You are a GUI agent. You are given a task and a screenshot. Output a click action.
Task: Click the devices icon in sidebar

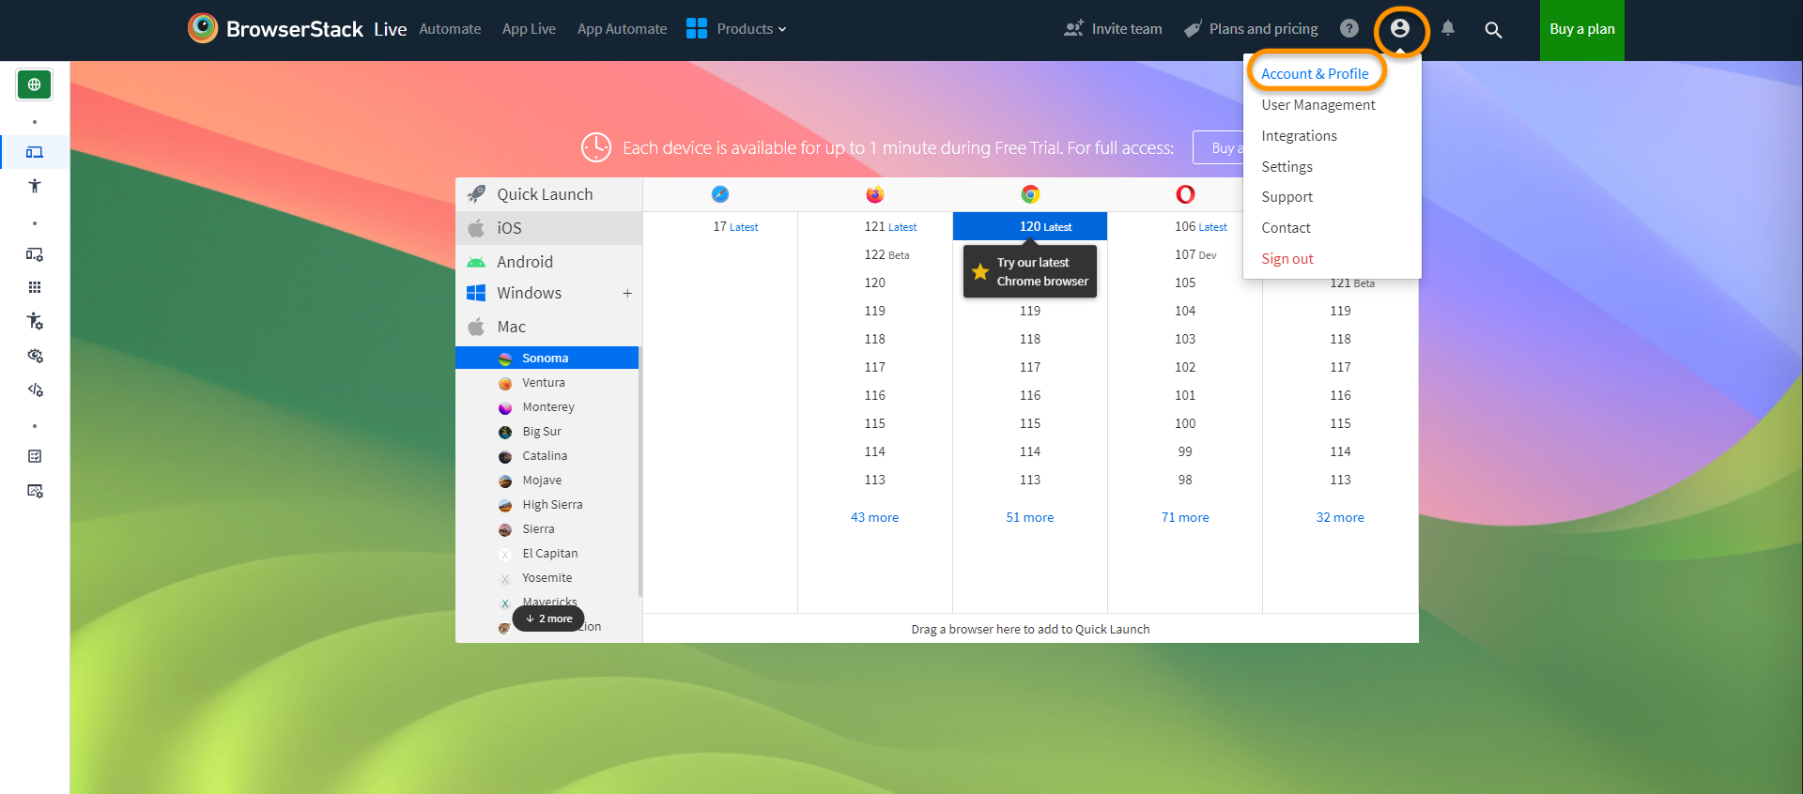tap(35, 152)
